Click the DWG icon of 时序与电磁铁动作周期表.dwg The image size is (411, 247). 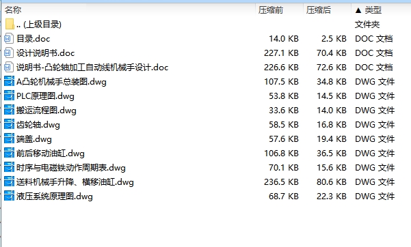point(9,167)
